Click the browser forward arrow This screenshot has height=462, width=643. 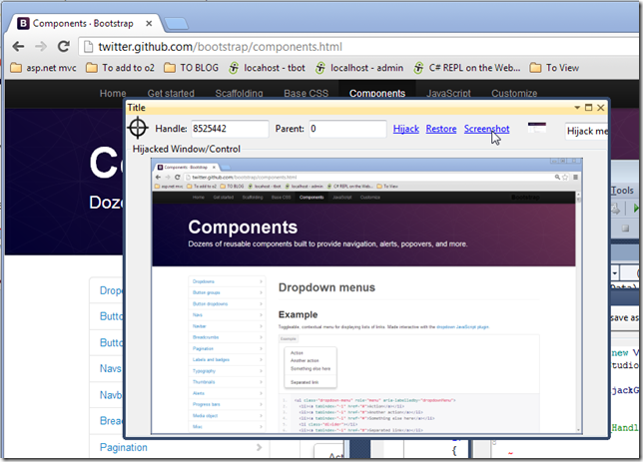(x=40, y=46)
